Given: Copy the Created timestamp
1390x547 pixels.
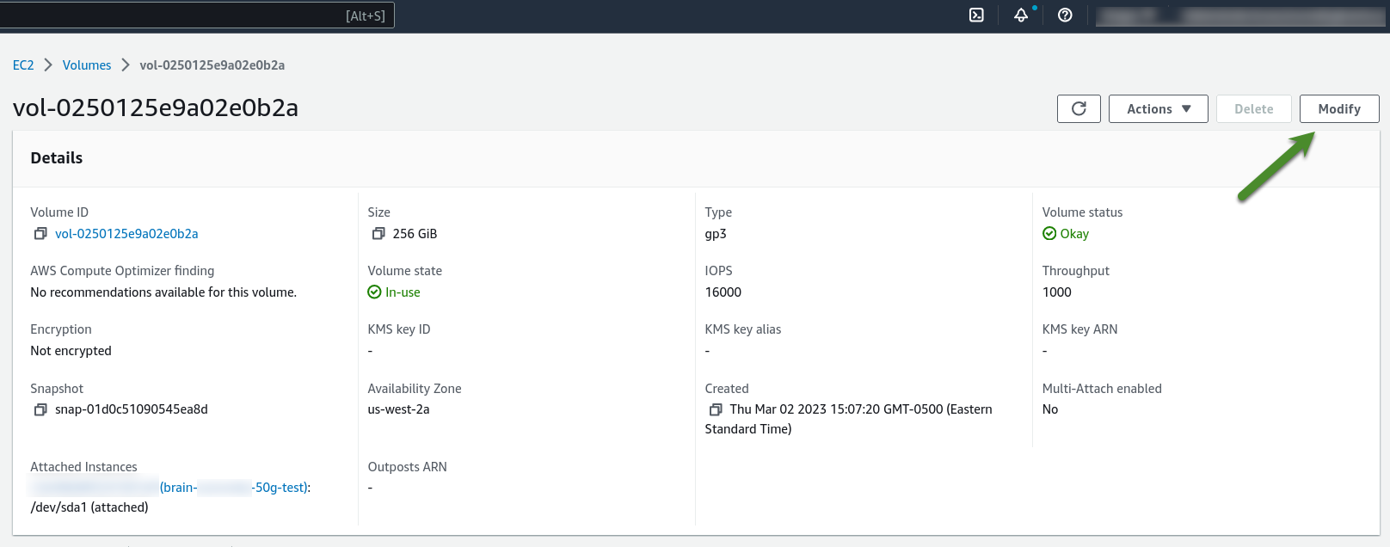Looking at the screenshot, I should (715, 409).
